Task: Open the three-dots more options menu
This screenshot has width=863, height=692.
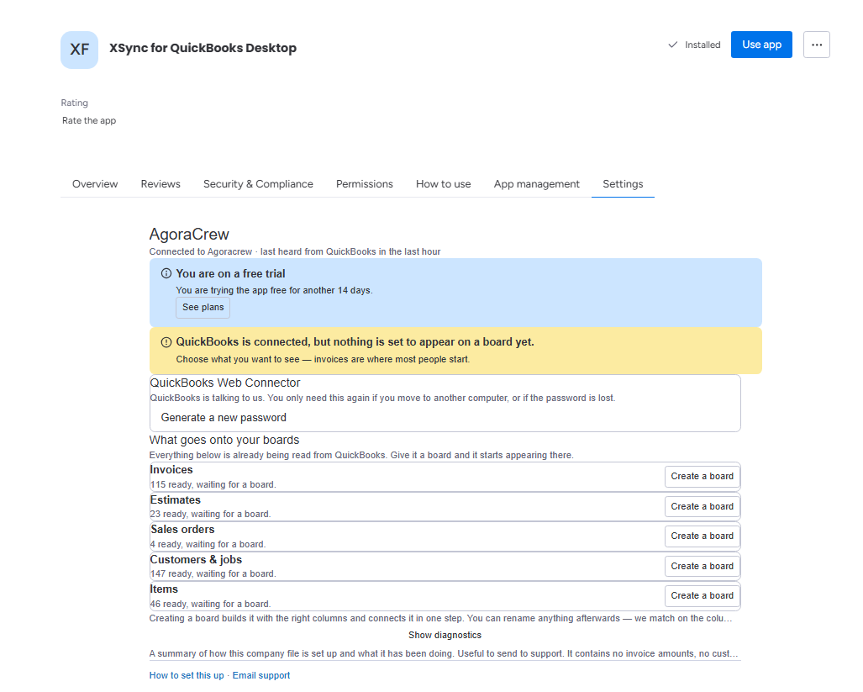Action: pos(816,45)
